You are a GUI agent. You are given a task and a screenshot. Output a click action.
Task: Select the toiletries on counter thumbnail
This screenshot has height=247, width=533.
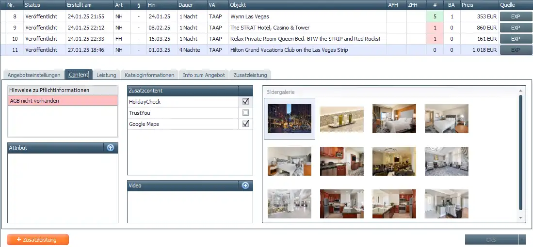coord(341,119)
